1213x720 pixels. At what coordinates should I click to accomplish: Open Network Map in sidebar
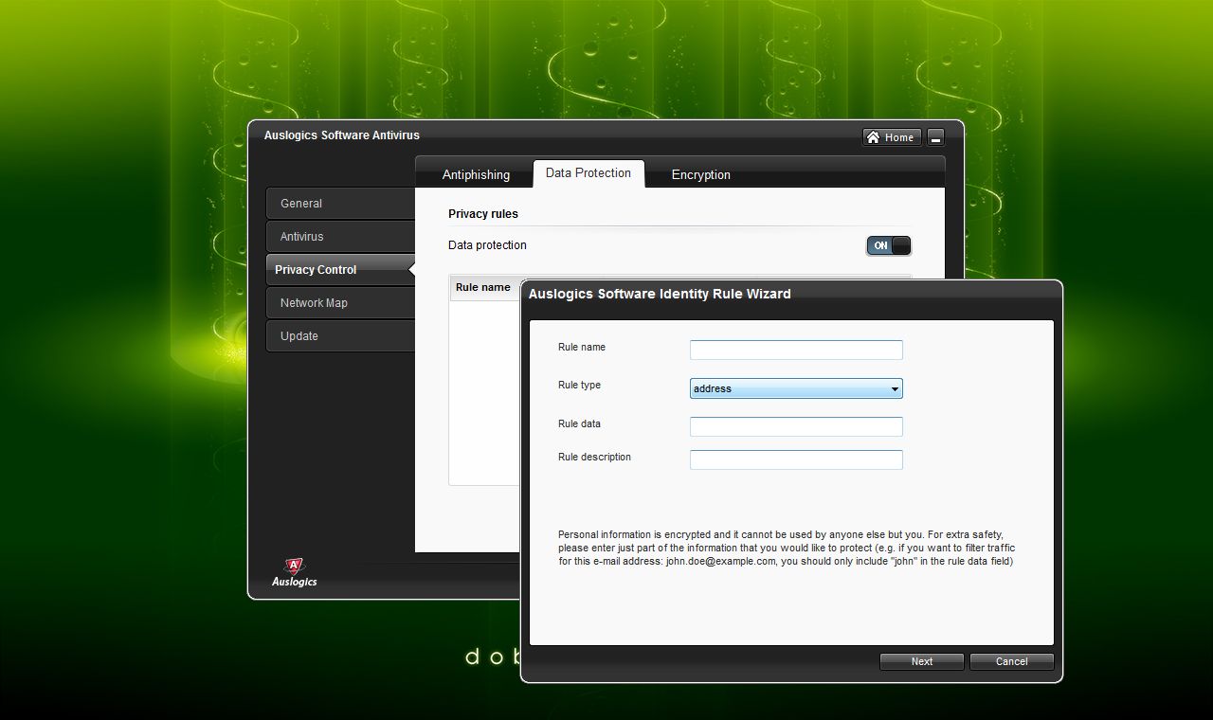pyautogui.click(x=341, y=303)
